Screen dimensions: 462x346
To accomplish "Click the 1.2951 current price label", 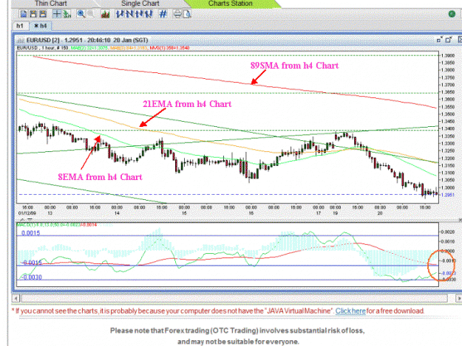I will 449,195.
